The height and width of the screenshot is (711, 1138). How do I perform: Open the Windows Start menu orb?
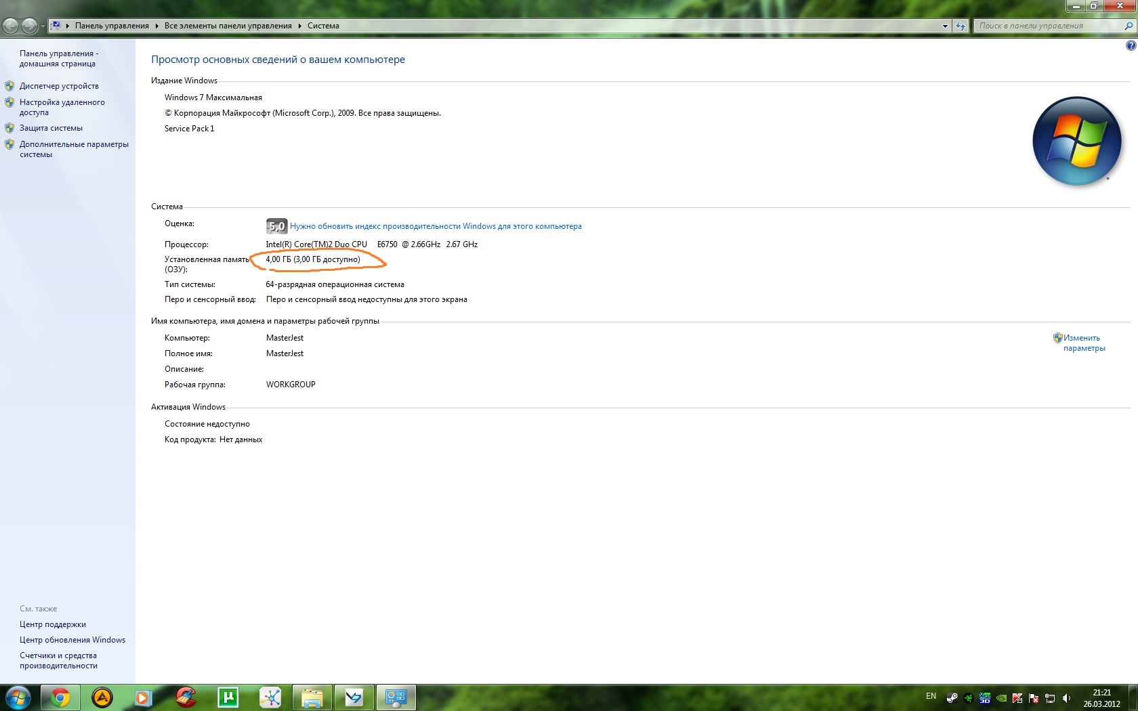point(18,697)
